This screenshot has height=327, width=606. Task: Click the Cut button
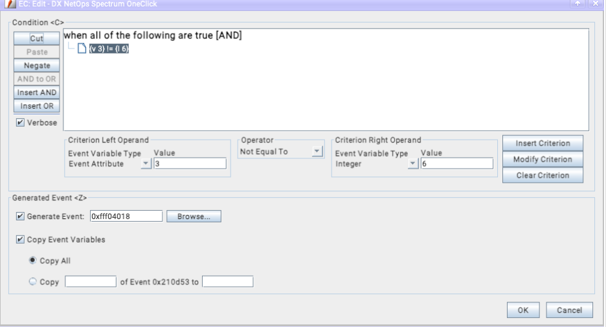point(37,39)
